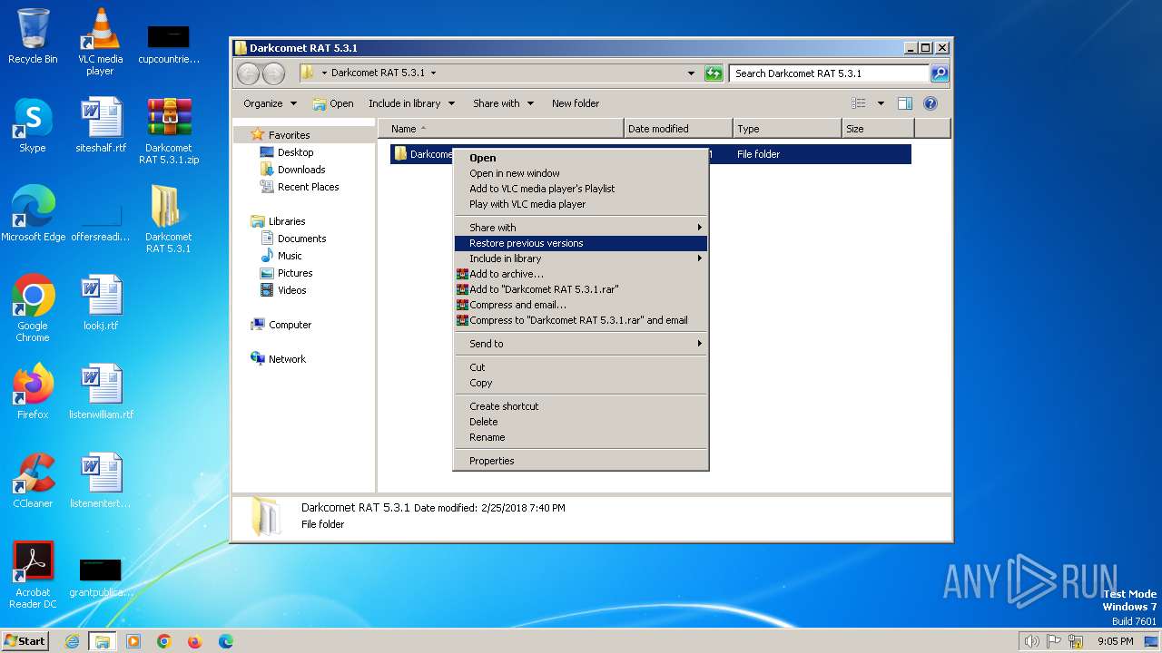Click the Start button
This screenshot has height=653, width=1162.
point(25,641)
